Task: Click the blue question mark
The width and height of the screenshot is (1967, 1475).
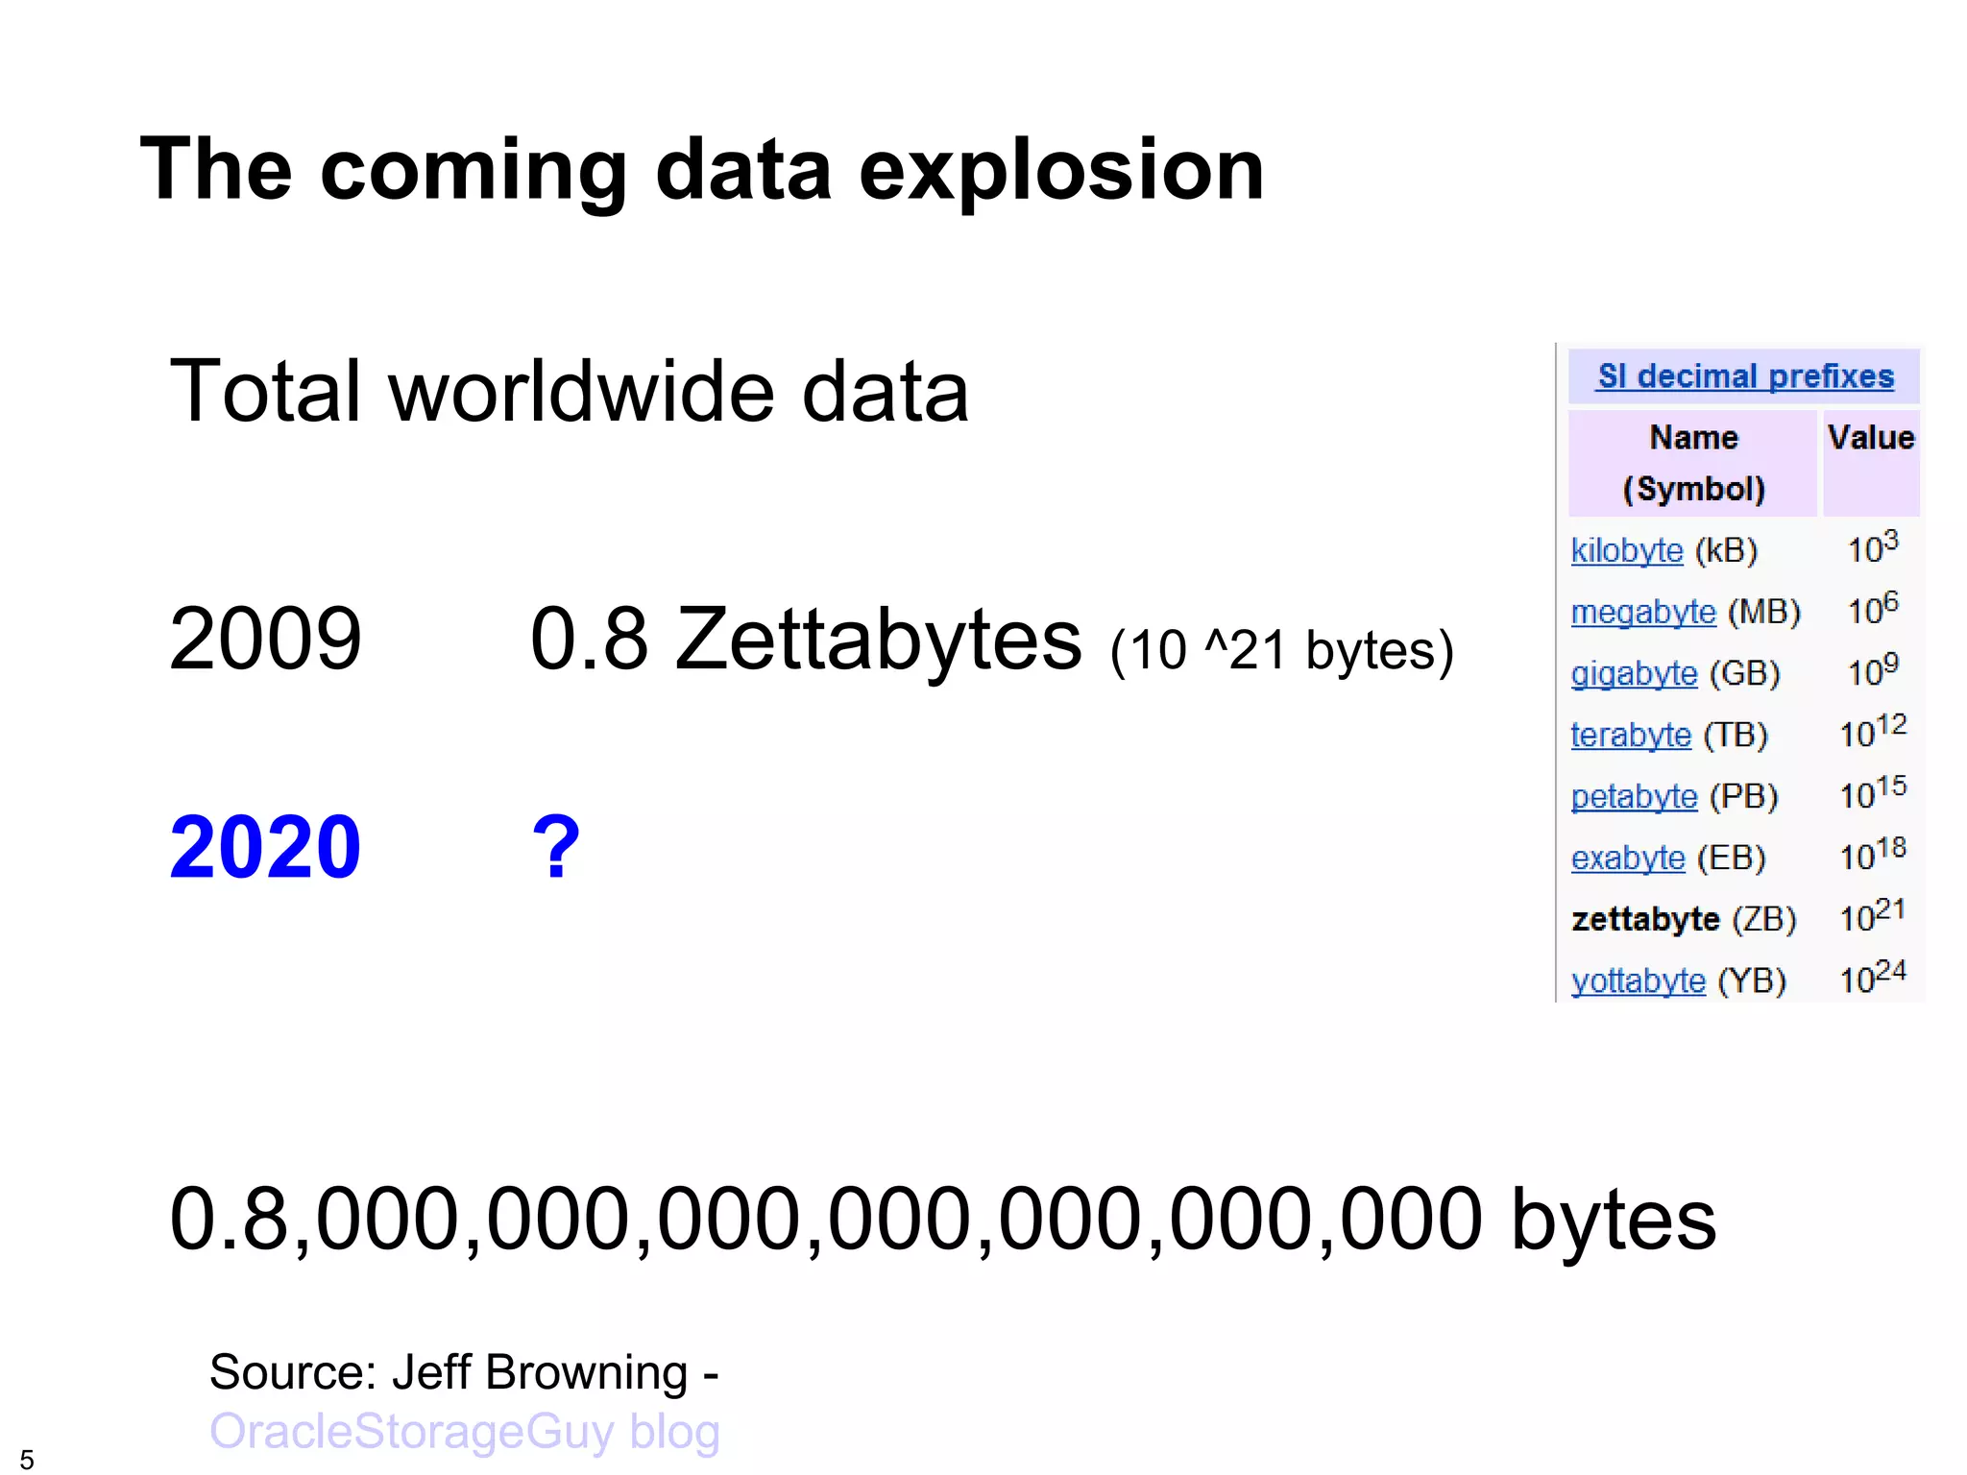Action: click(x=556, y=847)
